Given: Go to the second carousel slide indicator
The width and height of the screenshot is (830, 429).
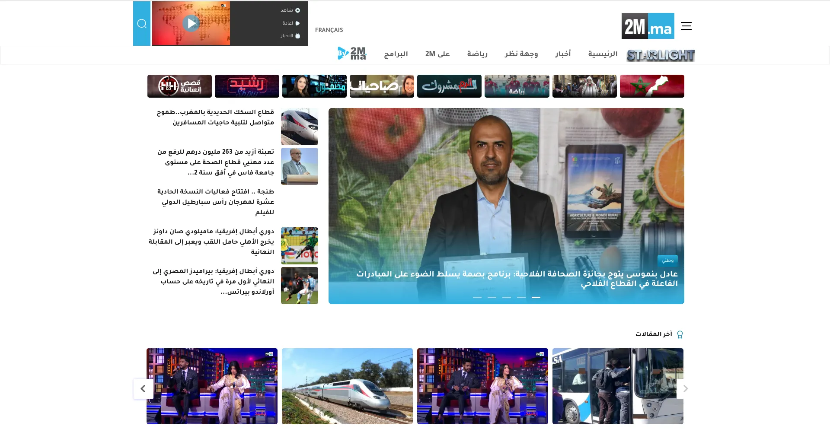Looking at the screenshot, I should click(x=492, y=297).
